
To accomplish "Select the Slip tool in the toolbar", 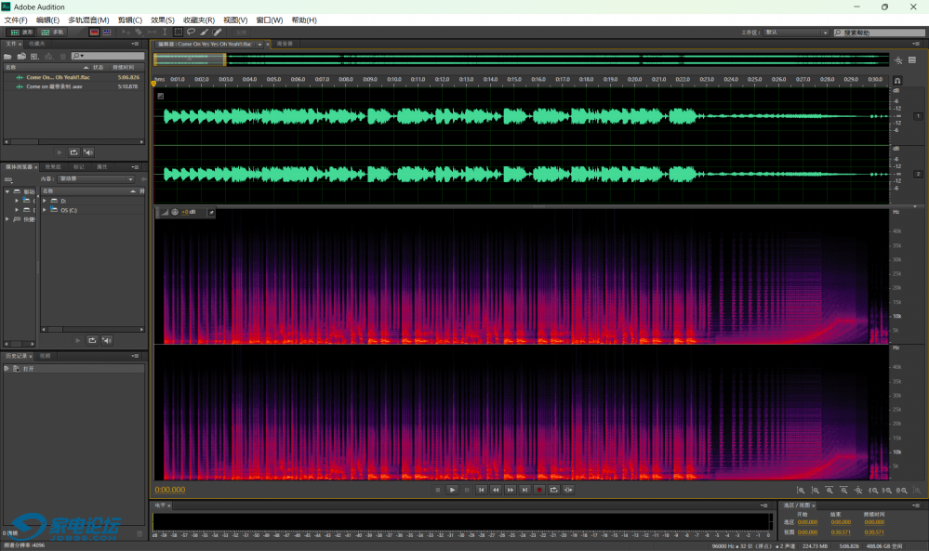I will point(152,32).
